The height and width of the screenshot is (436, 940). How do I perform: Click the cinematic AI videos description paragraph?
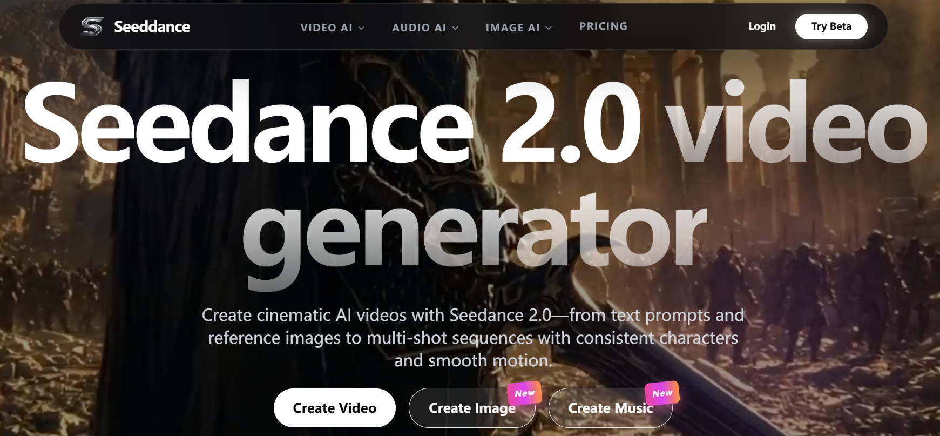click(x=473, y=338)
